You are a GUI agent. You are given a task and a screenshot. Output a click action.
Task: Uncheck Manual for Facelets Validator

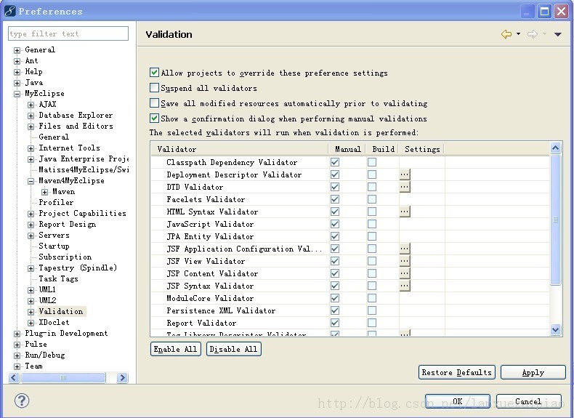coord(334,199)
